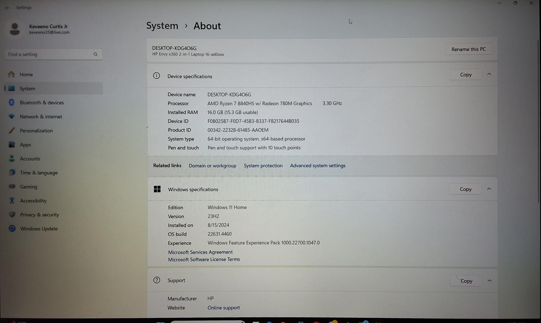Go back using the Settings back arrow

(x=7, y=8)
